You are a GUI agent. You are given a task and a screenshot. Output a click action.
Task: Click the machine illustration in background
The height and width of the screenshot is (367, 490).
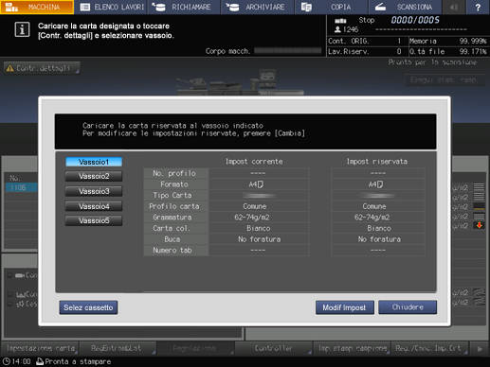point(239,82)
